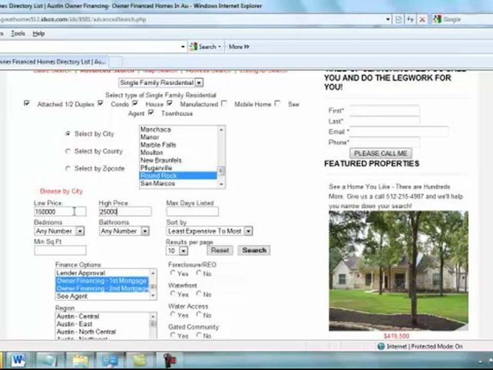Uncheck the House checkbox
This screenshot has height=370, width=493.
point(135,103)
